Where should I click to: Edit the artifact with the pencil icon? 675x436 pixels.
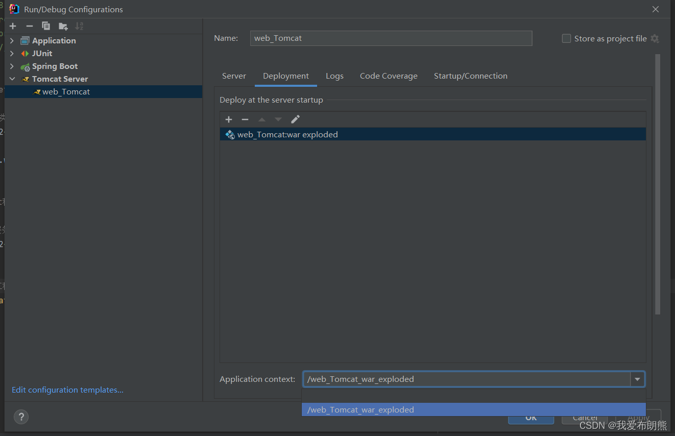click(295, 119)
